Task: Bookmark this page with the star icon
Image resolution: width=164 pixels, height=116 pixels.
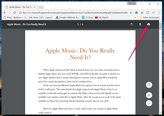Action: click(x=131, y=12)
